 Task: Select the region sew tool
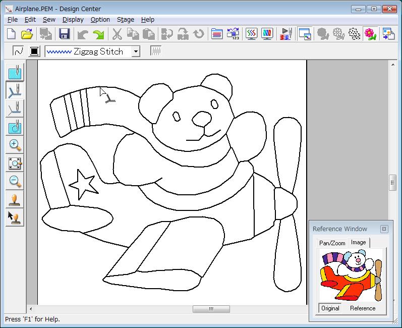15,72
